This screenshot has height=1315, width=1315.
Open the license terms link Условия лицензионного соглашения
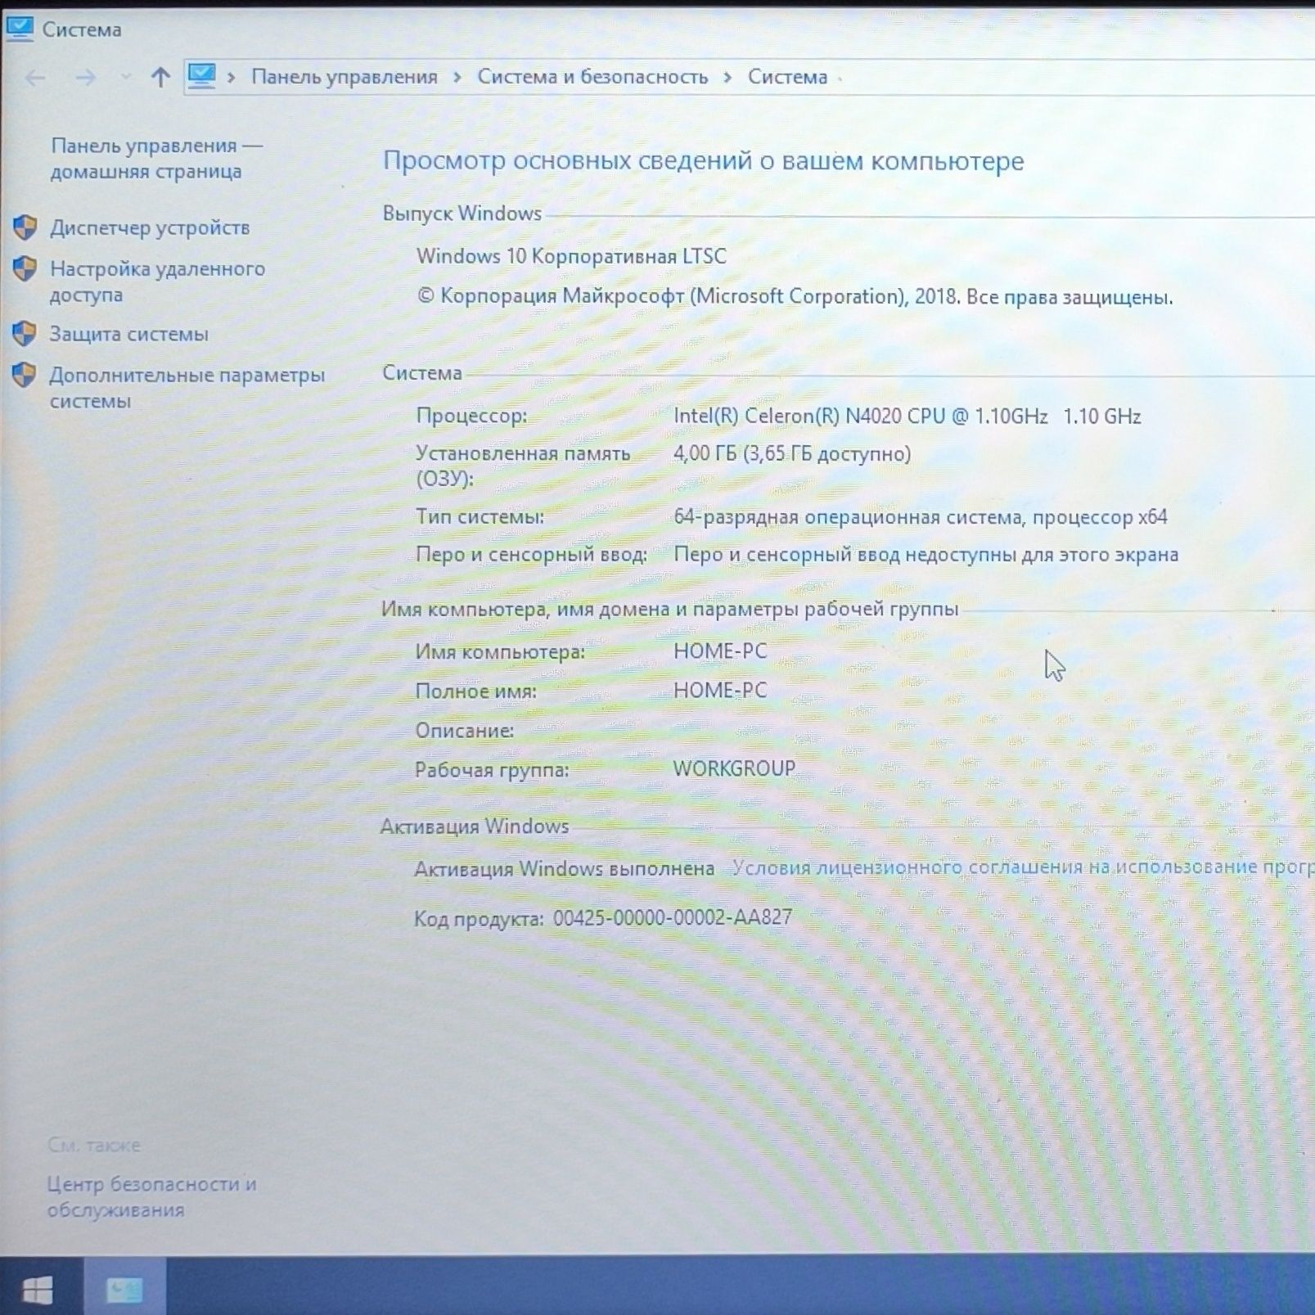[1023, 867]
